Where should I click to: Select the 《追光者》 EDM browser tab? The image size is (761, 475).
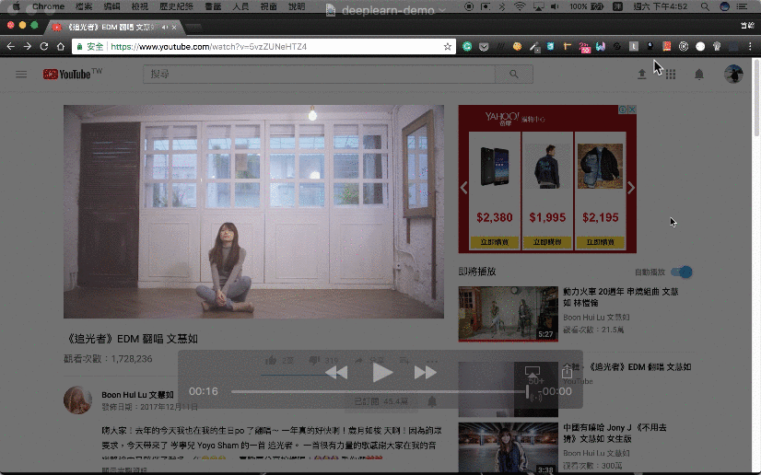point(114,27)
